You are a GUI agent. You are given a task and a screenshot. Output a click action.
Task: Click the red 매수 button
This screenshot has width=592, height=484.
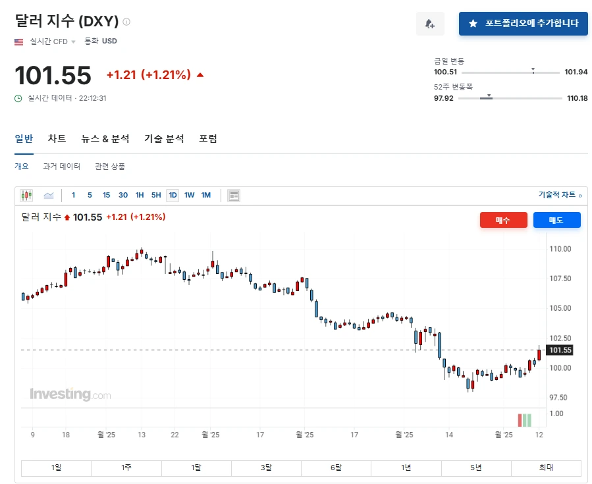[503, 220]
